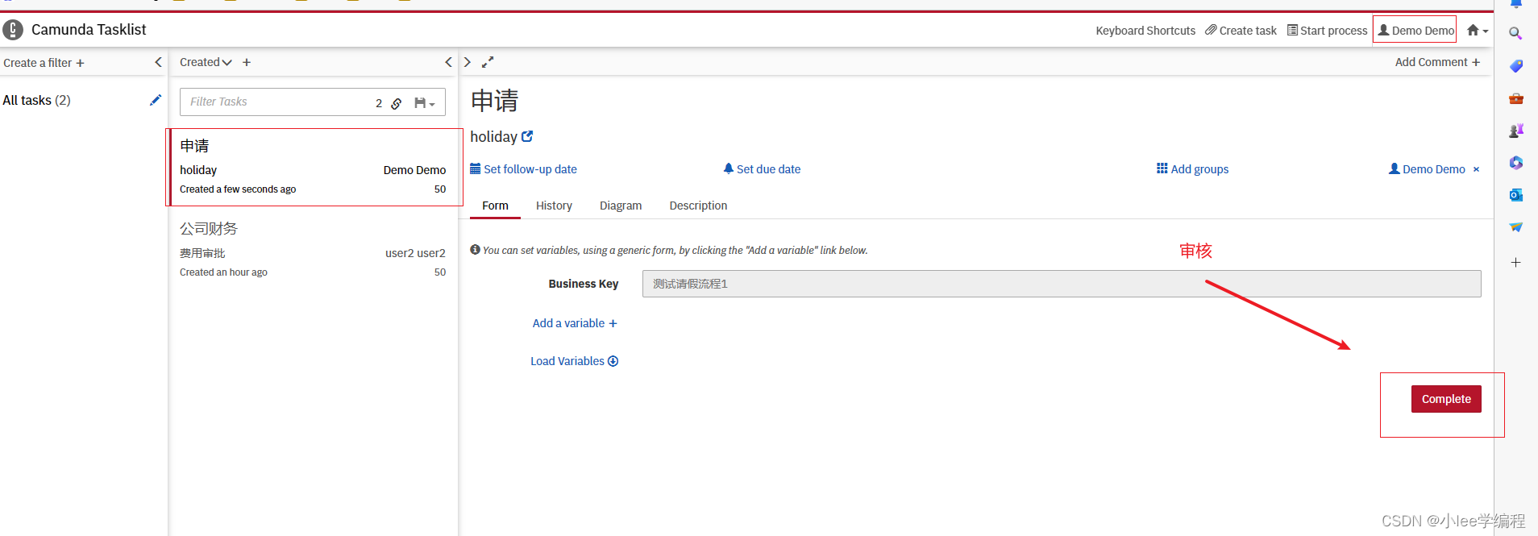Click Add a variable

575,323
